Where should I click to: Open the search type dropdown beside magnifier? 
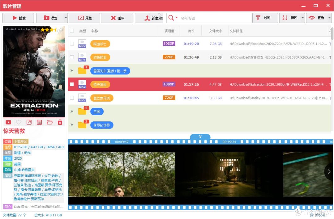(x=176, y=17)
